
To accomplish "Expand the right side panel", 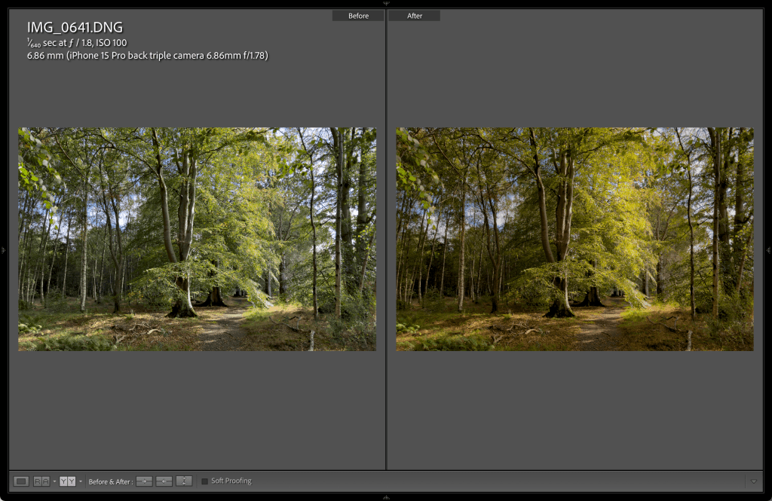I will 768,250.
